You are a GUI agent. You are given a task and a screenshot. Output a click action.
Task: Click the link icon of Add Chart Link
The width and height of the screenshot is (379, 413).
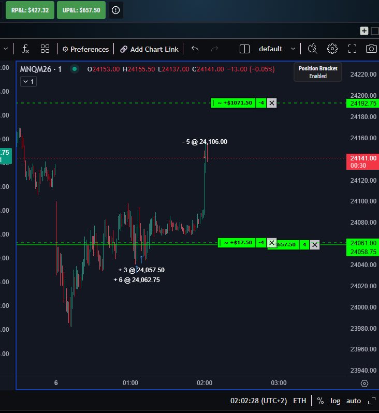tap(124, 49)
